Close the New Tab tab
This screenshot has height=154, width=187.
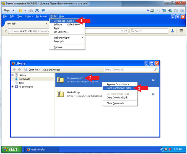(47, 24)
